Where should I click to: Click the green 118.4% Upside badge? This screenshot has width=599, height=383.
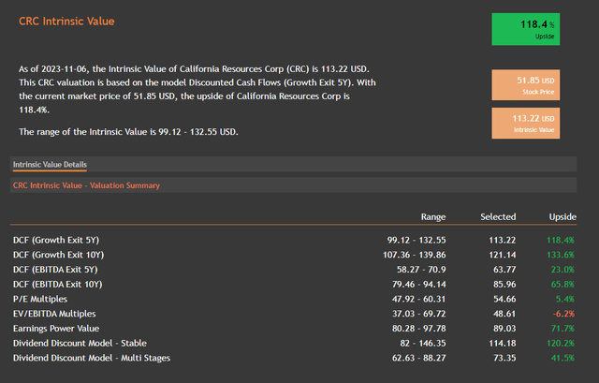[526, 29]
